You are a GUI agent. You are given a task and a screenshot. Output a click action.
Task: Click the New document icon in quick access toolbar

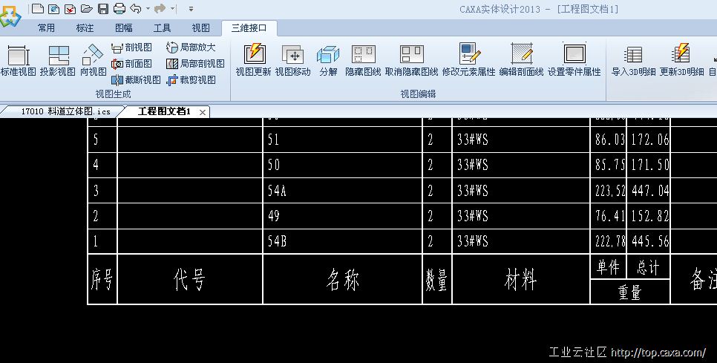38,8
